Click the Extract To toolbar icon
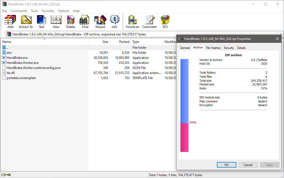284x178 pixels. [26, 20]
